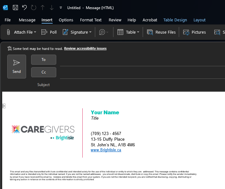Click the To recipients button
The height and width of the screenshot is (189, 225).
click(x=44, y=60)
